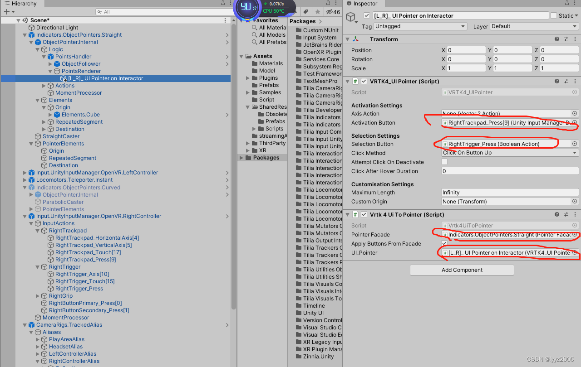Enable Attempt Click On Deactivate
This screenshot has height=367, width=581.
tap(444, 162)
